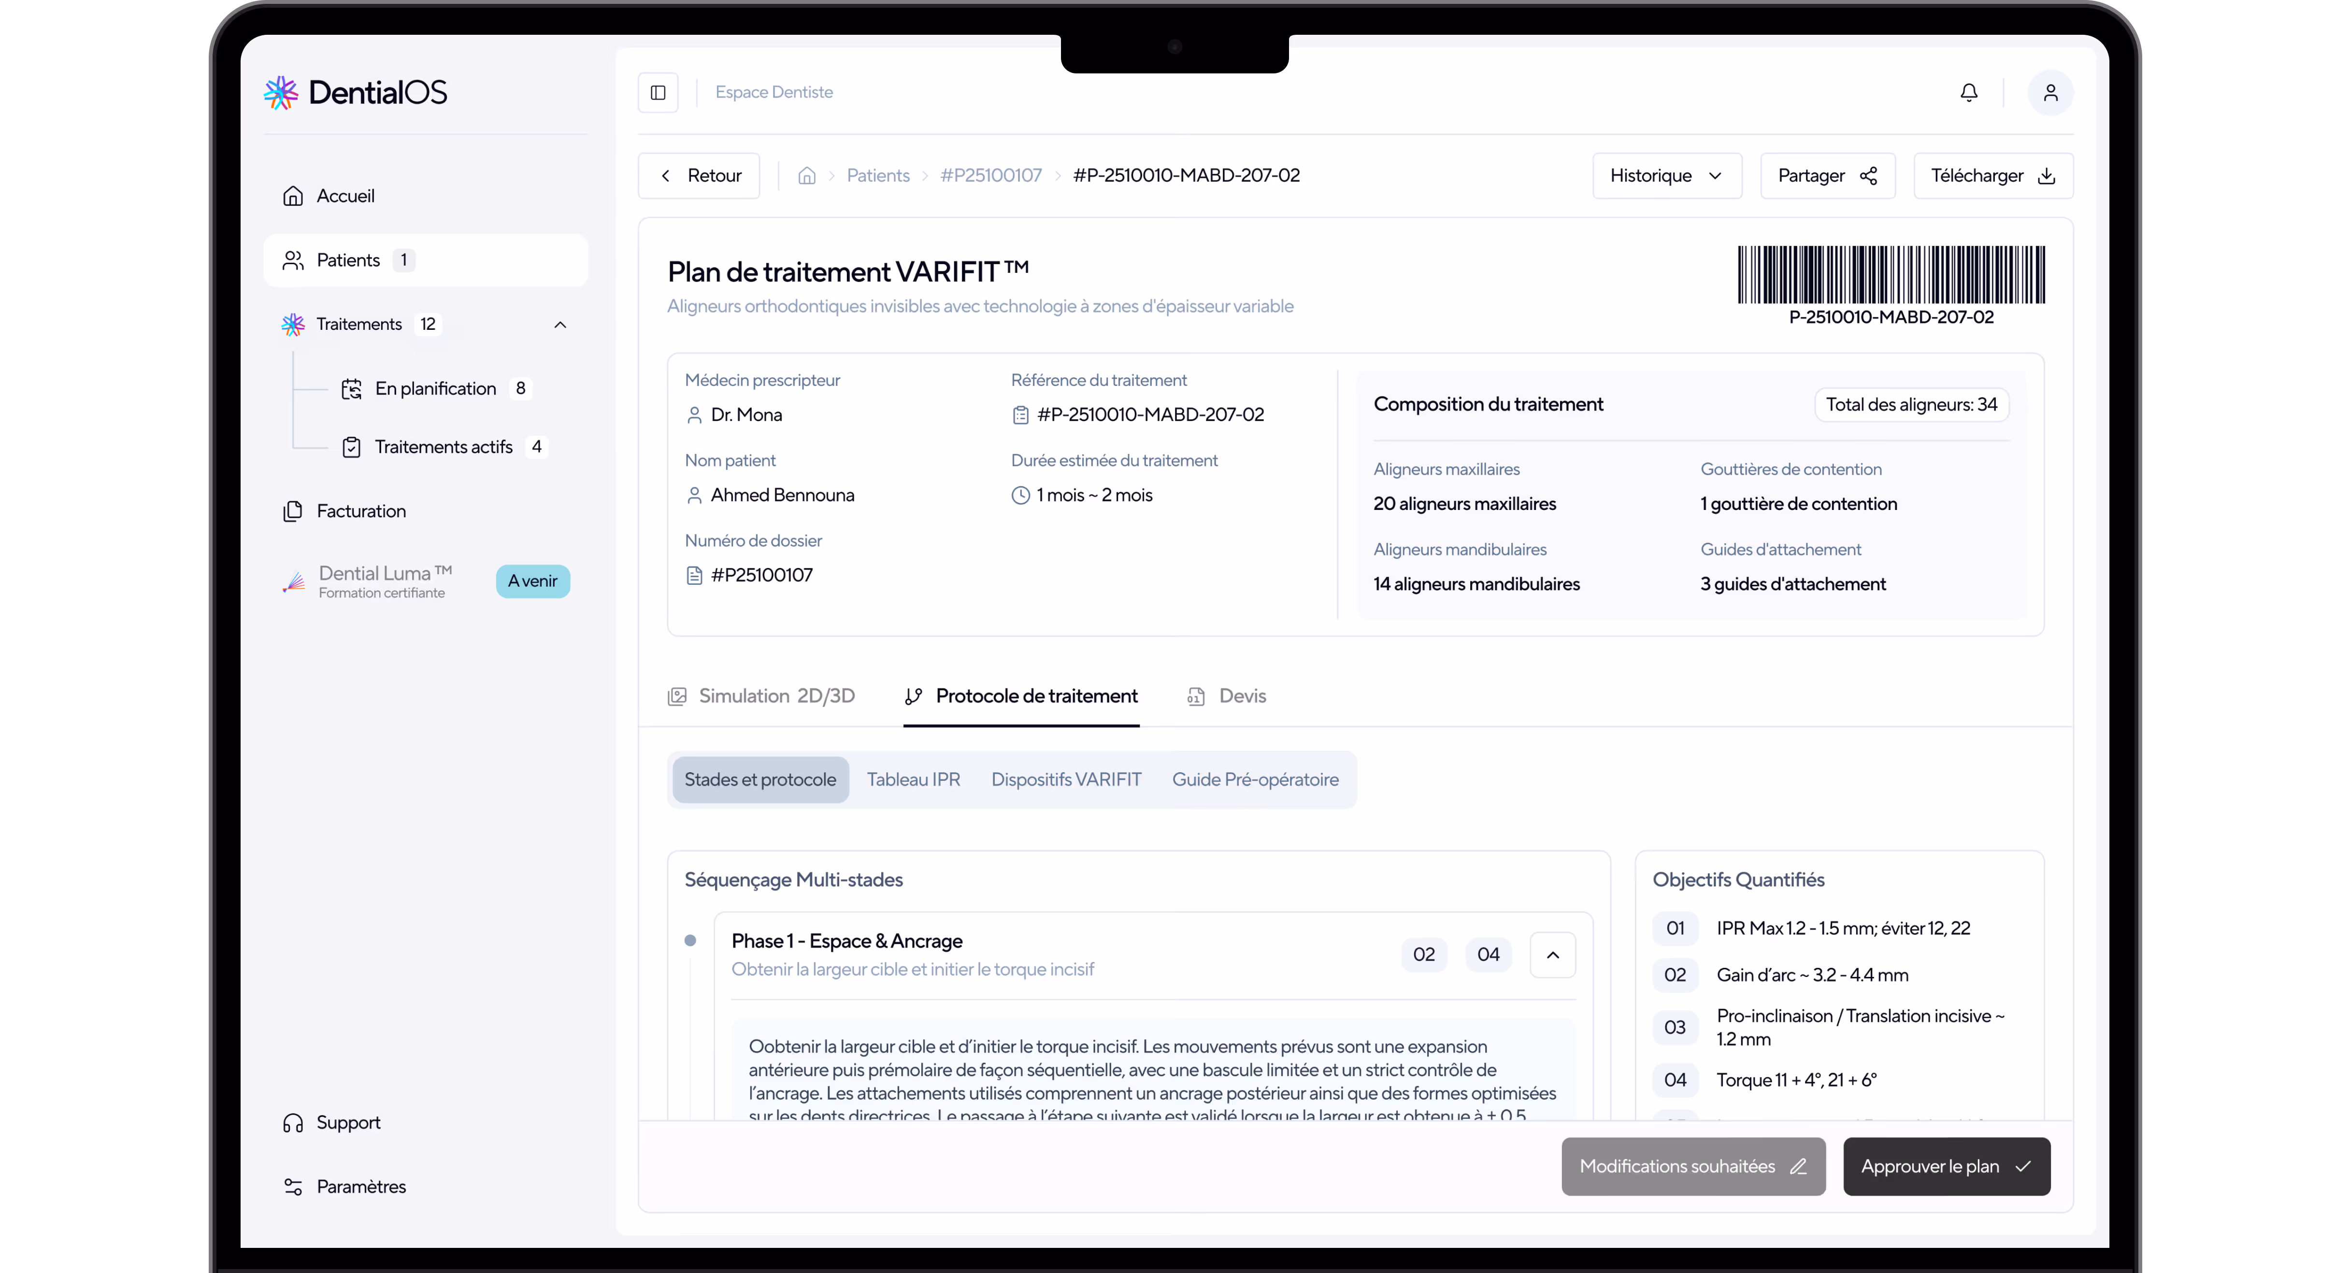The image size is (2350, 1273).
Task: Click the treatment barcode P-2510010-MABD-207-02
Action: (1891, 273)
